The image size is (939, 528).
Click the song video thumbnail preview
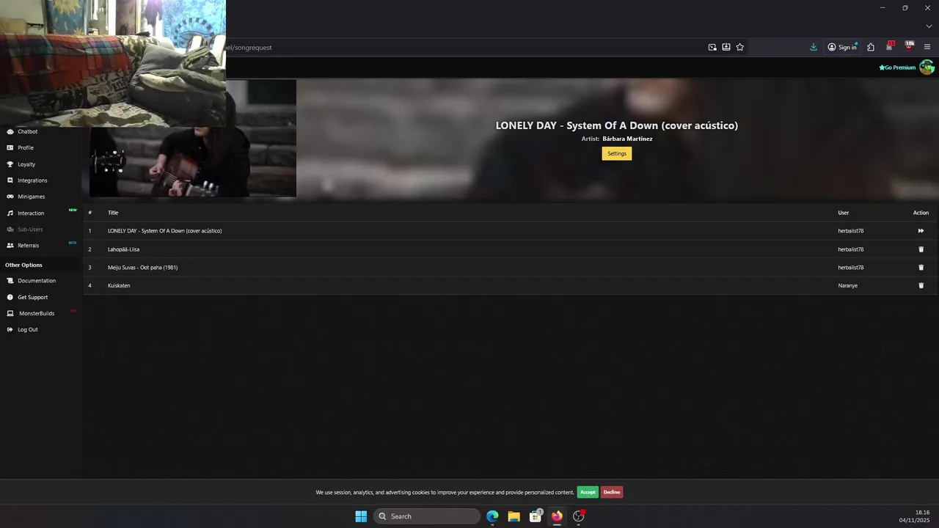[x=193, y=139]
